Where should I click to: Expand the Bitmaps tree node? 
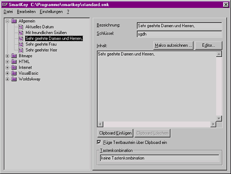pos(7,56)
